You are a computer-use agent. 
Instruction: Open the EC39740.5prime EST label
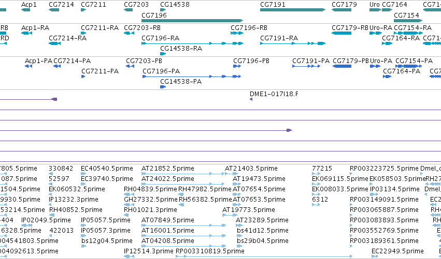point(107,178)
